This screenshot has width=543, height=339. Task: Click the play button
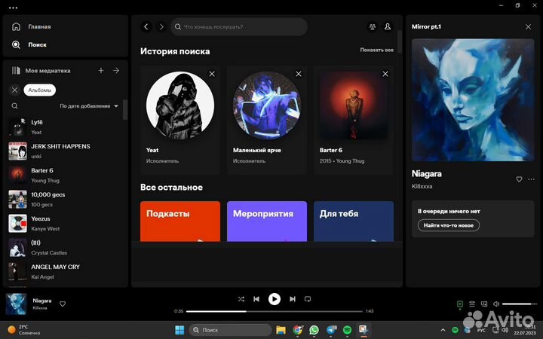coord(275,299)
